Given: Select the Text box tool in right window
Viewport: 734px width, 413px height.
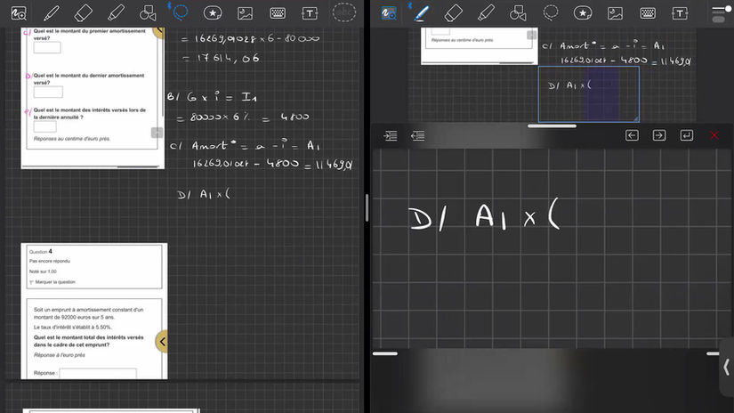Looking at the screenshot, I should click(680, 13).
